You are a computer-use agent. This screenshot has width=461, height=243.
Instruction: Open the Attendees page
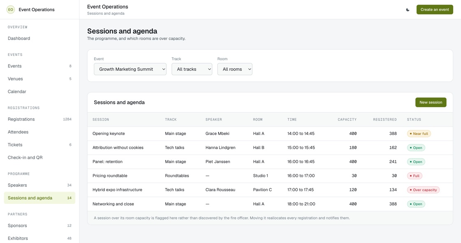[x=40, y=132]
